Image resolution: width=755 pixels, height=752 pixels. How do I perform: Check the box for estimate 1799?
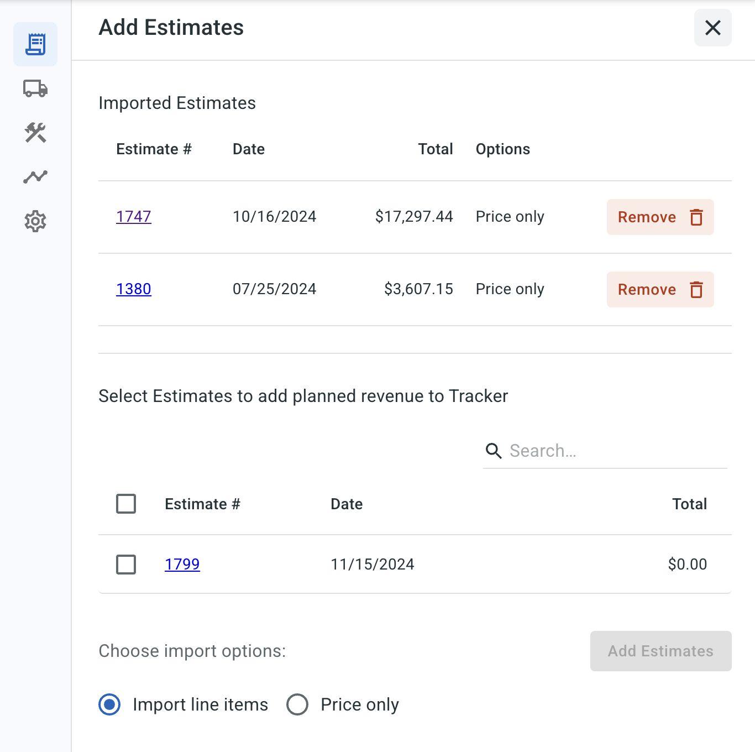tap(126, 565)
